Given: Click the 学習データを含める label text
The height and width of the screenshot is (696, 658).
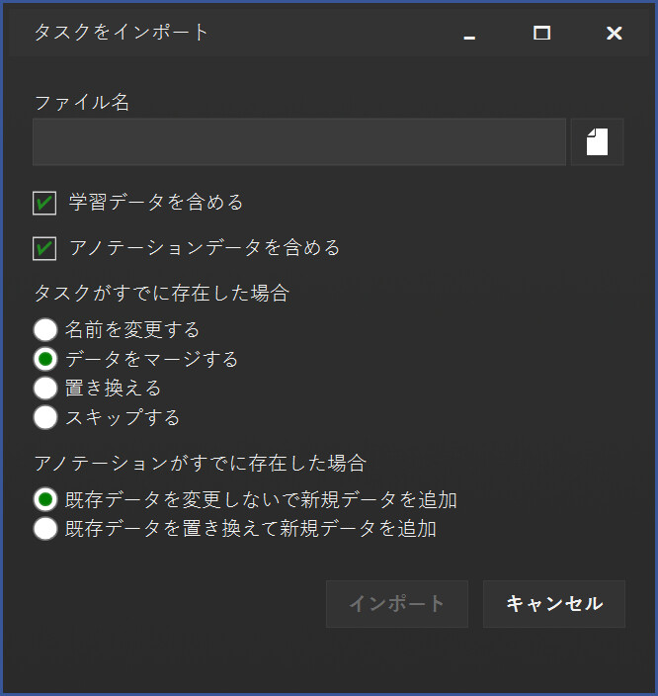Looking at the screenshot, I should click(156, 203).
